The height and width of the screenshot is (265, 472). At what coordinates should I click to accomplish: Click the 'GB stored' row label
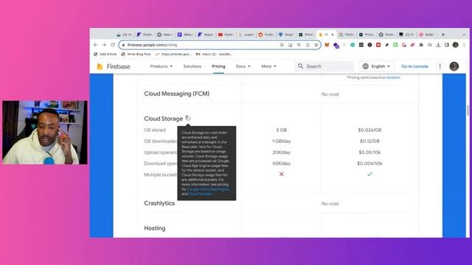pos(155,130)
